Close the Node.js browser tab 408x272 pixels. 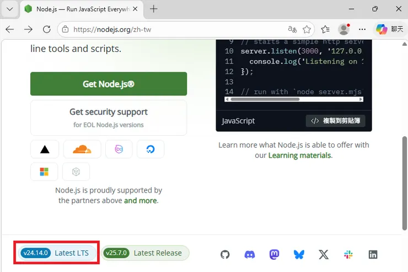[135, 9]
